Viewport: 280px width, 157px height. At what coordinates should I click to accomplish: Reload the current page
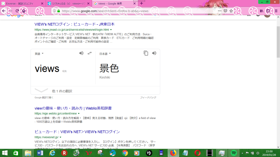coord(17,11)
